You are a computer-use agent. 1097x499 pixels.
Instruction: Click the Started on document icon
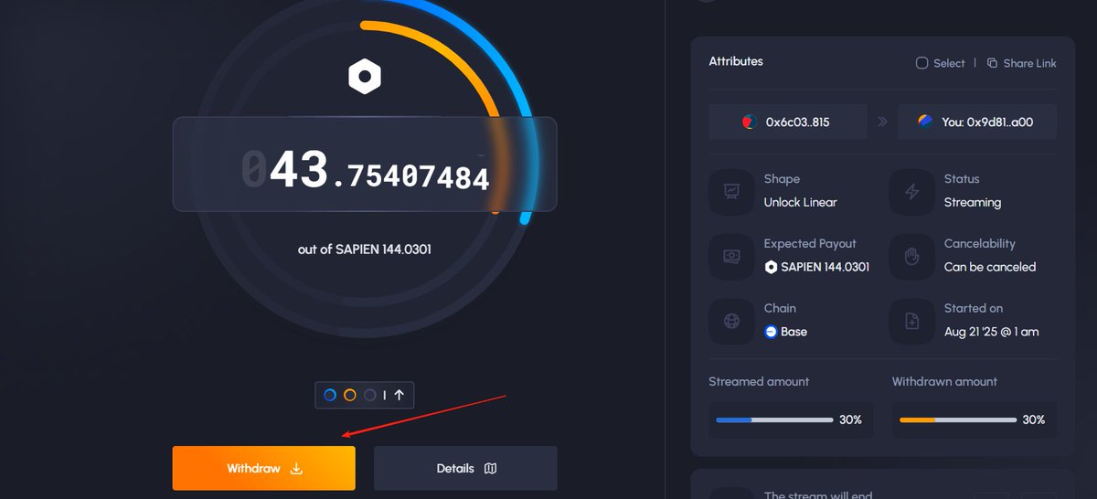[x=912, y=321]
